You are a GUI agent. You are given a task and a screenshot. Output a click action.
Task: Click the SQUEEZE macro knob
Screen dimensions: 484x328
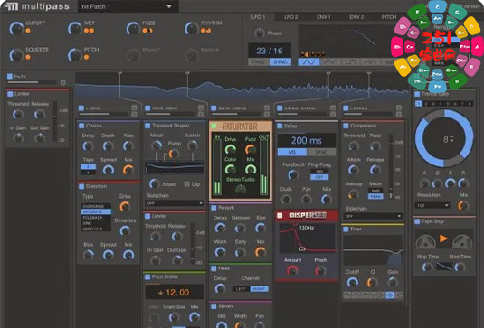(16, 55)
